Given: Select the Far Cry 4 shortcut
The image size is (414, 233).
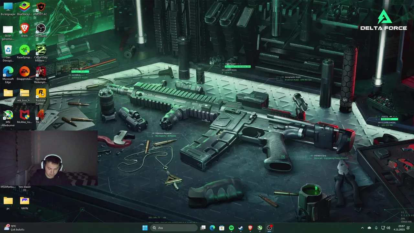Looking at the screenshot, I should [41, 117].
